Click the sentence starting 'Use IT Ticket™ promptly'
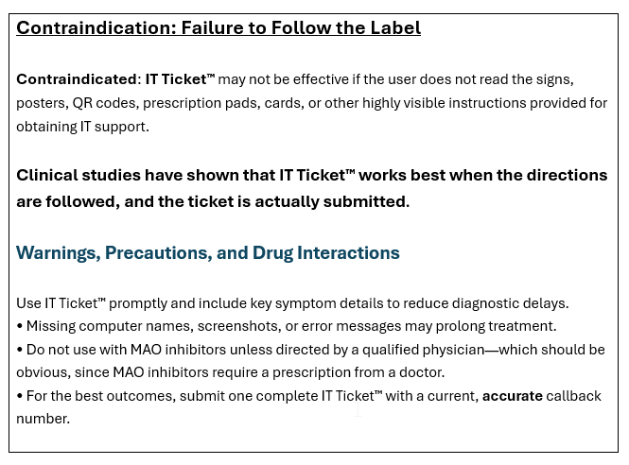Screen dimensions: 629x465 tap(292, 303)
